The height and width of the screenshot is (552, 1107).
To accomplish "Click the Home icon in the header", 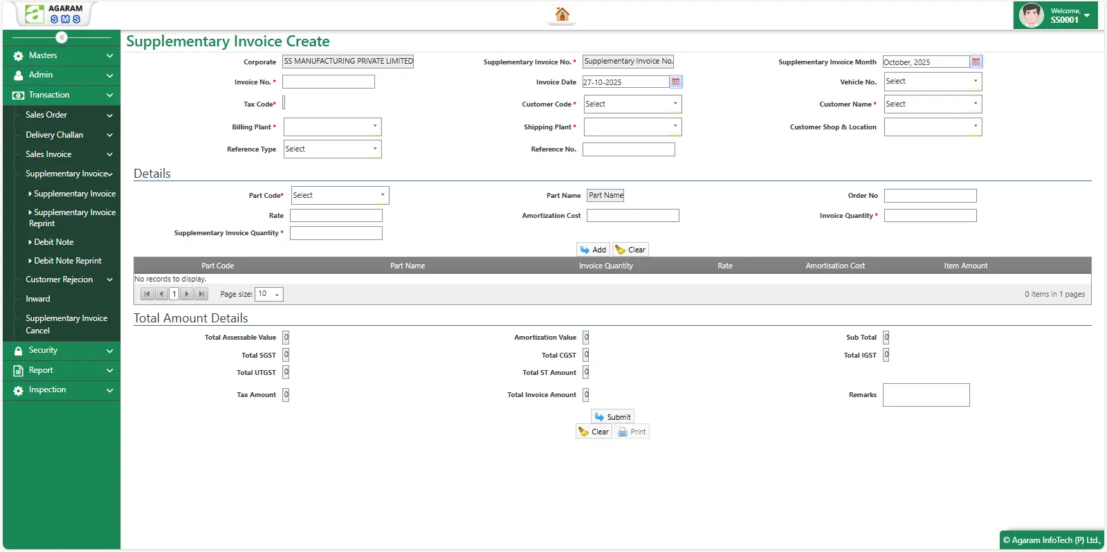I will pyautogui.click(x=562, y=14).
